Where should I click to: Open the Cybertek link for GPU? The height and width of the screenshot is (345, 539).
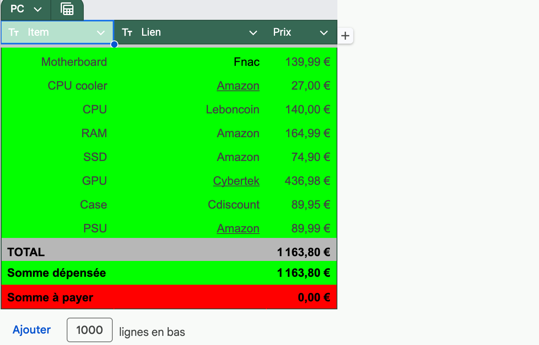(236, 181)
